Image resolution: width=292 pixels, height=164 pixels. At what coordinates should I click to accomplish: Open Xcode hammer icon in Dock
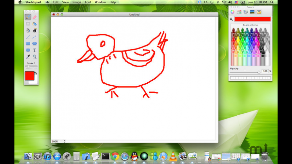pyautogui.click(x=86, y=156)
